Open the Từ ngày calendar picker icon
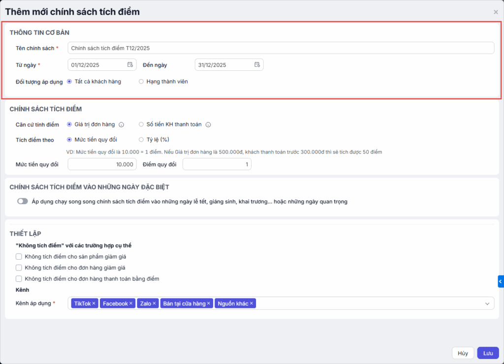This screenshot has height=364, width=504. (x=130, y=64)
